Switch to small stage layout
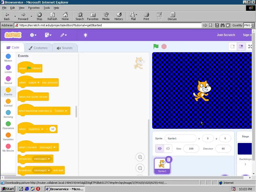 click(232, 46)
